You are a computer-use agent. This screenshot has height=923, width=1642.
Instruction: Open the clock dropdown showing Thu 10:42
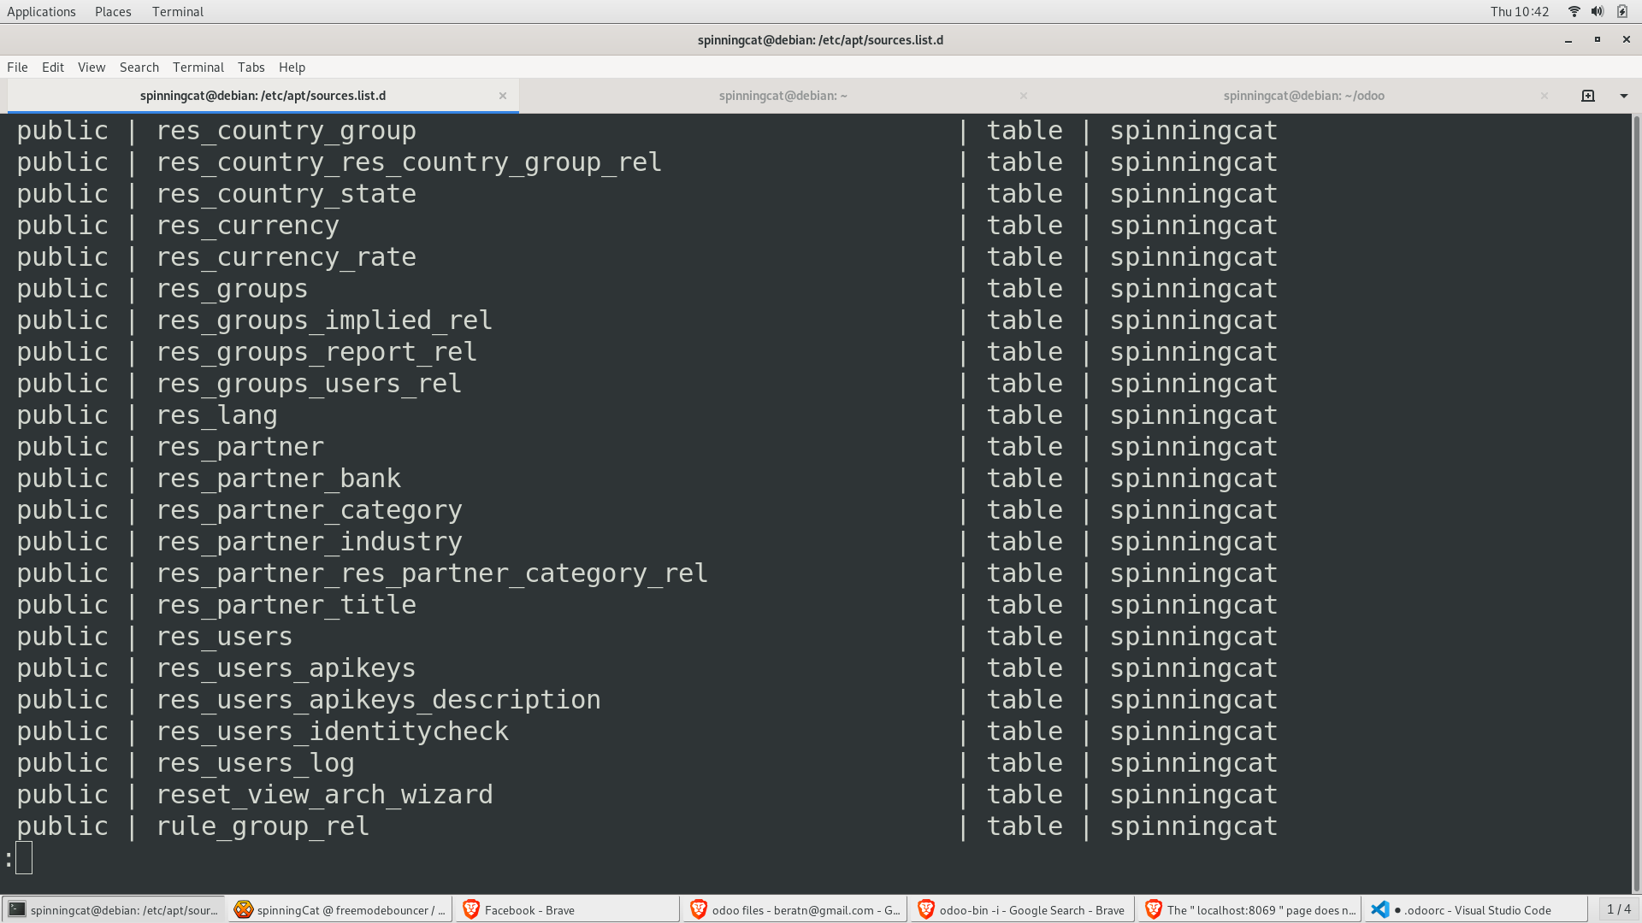tap(1520, 11)
